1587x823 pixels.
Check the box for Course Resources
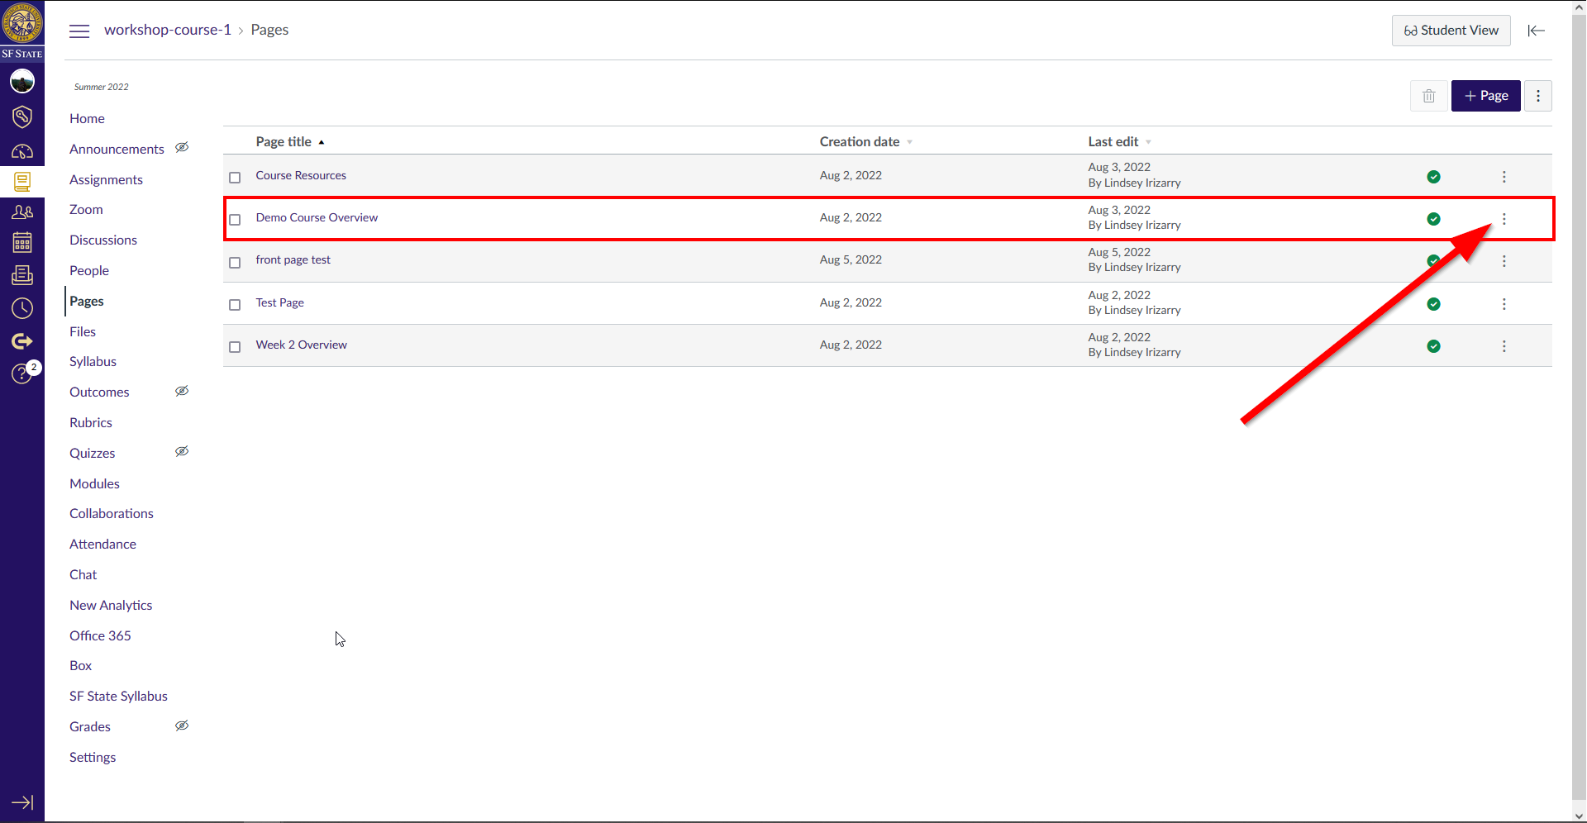[x=235, y=178]
